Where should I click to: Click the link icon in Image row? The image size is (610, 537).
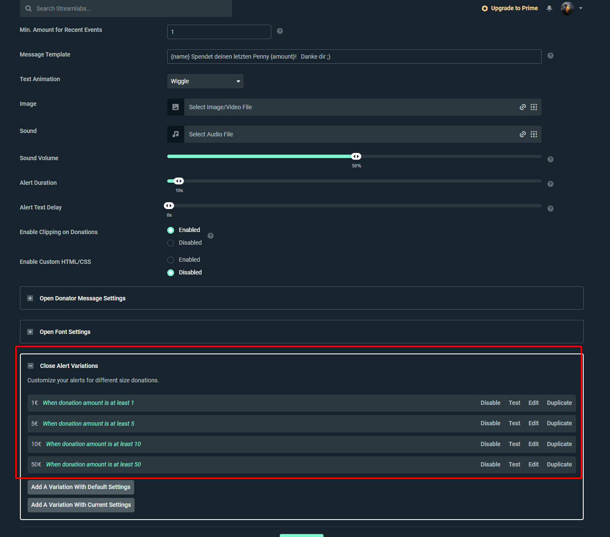(x=523, y=107)
